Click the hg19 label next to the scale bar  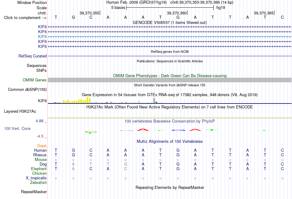pos(221,8)
